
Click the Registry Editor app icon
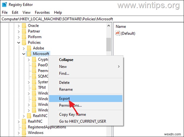tap(5, 5)
